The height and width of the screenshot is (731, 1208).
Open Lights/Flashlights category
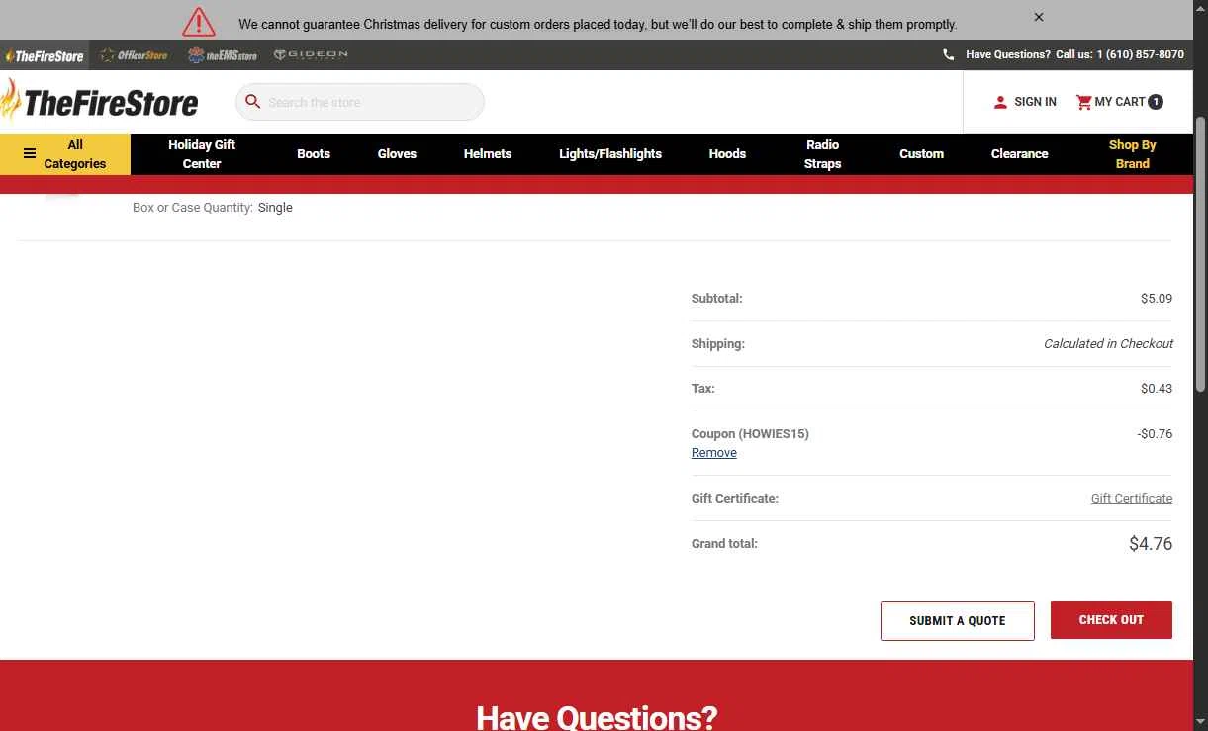[x=610, y=154]
